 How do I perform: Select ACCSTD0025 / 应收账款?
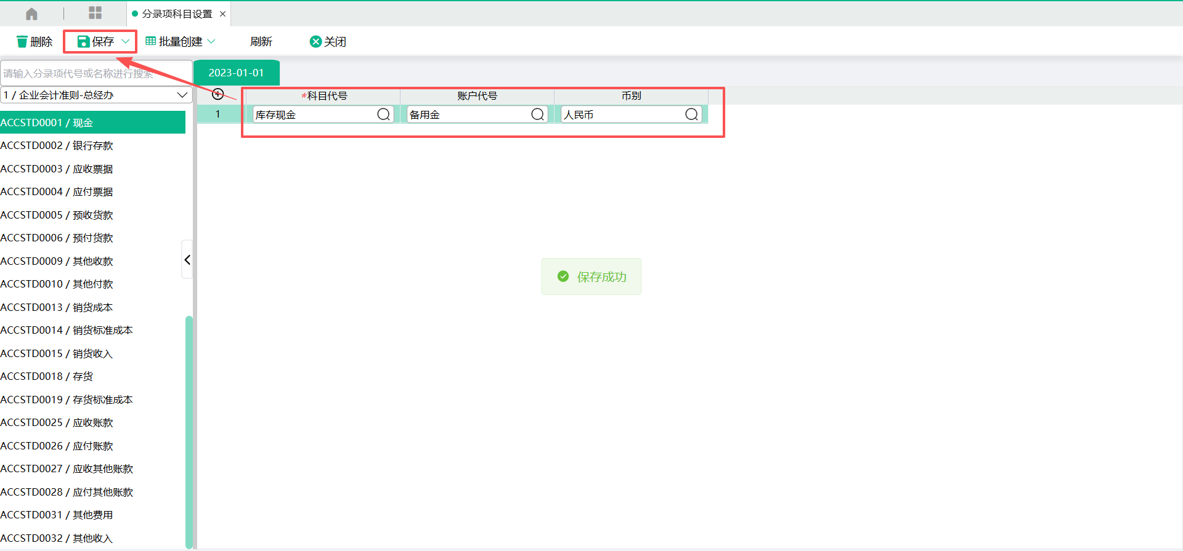click(x=92, y=423)
